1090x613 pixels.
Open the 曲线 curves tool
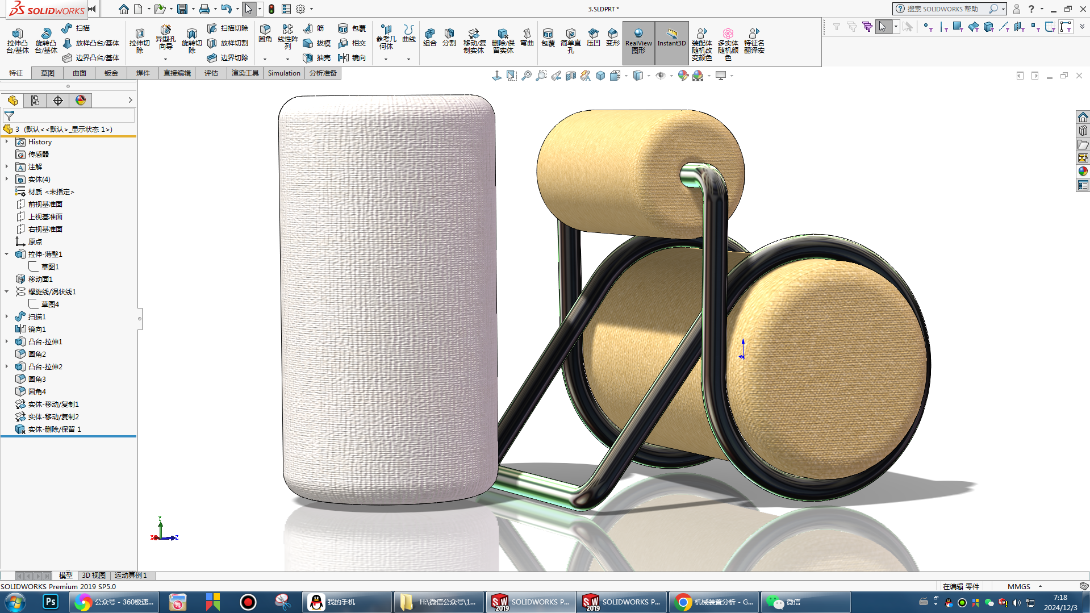coord(409,34)
